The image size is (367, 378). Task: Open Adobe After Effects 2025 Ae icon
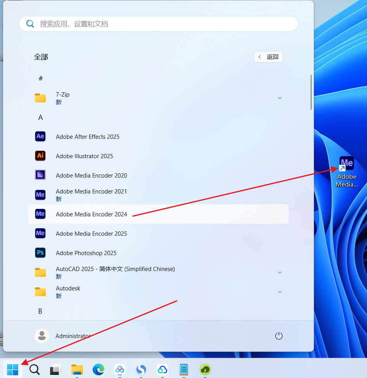[x=40, y=136]
